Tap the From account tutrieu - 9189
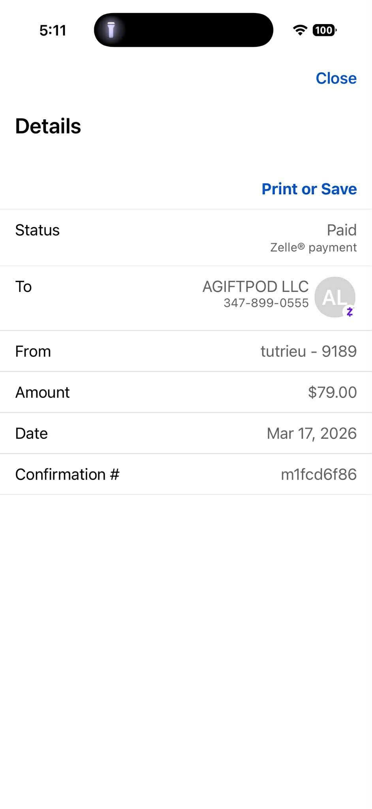This screenshot has height=809, width=372. tap(308, 351)
